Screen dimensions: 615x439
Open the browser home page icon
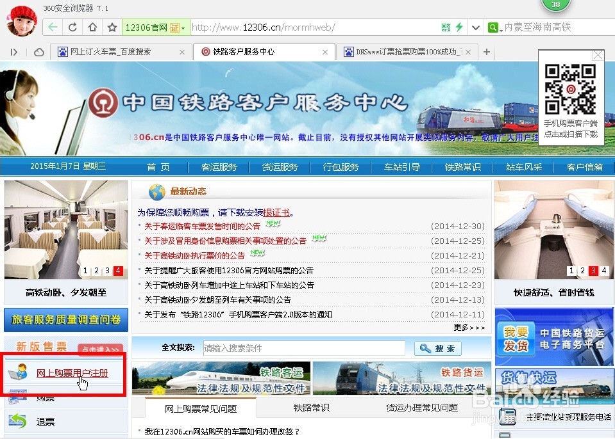[x=92, y=27]
